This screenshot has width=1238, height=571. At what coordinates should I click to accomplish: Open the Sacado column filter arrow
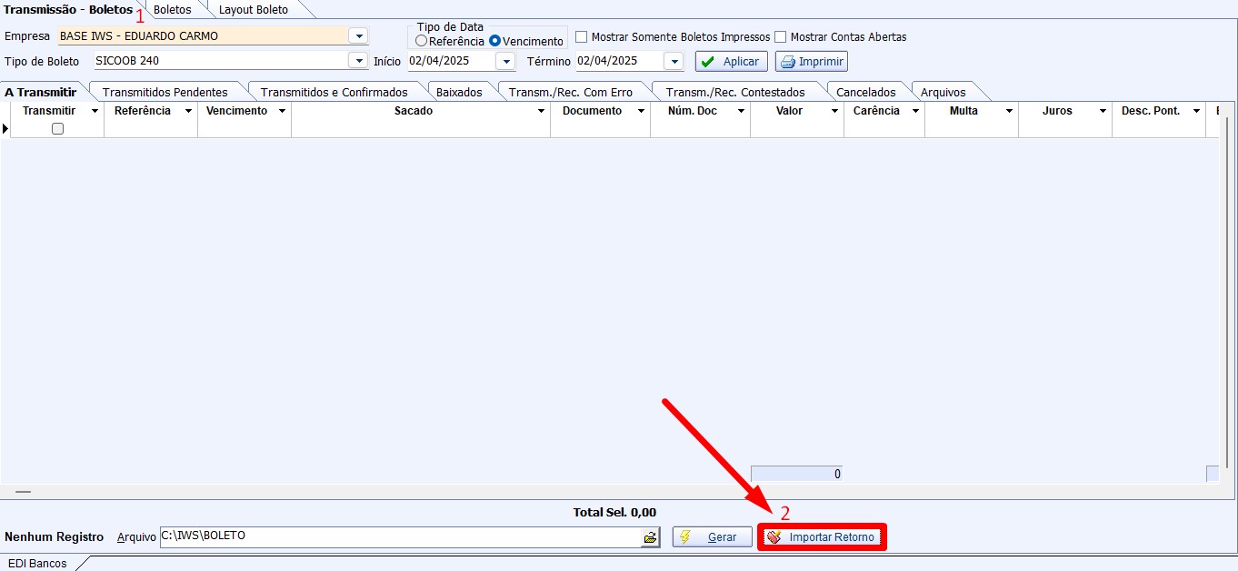click(x=541, y=111)
